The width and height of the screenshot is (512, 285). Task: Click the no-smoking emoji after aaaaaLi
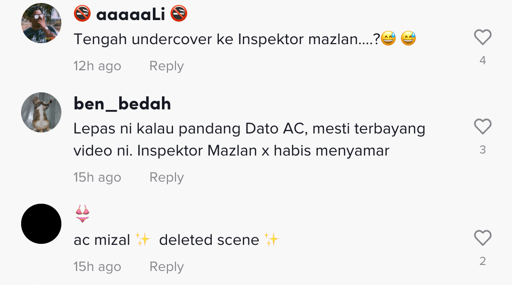tap(179, 14)
